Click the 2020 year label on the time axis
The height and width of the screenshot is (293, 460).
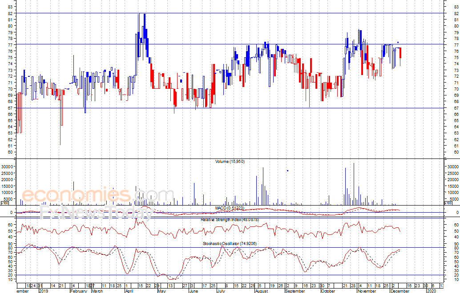click(x=431, y=291)
